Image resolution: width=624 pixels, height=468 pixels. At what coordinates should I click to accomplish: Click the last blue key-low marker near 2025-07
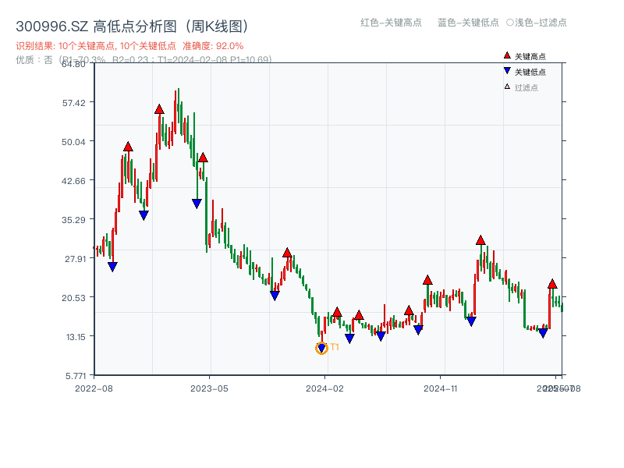click(543, 333)
